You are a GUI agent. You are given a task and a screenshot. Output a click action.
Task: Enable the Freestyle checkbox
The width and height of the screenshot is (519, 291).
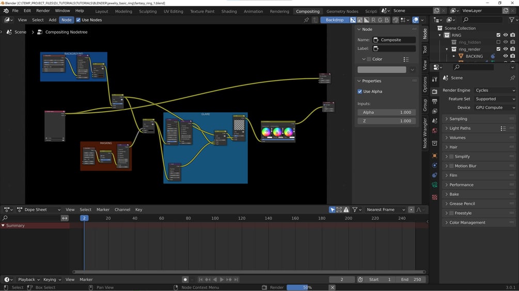pos(451,213)
